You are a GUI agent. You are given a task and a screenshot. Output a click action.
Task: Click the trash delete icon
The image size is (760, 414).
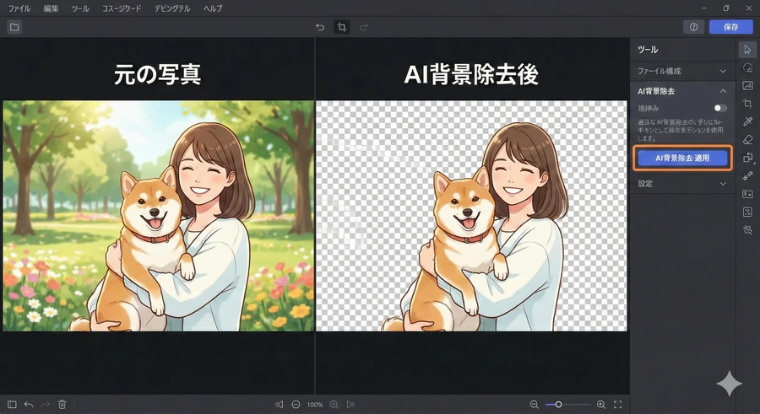(x=62, y=405)
